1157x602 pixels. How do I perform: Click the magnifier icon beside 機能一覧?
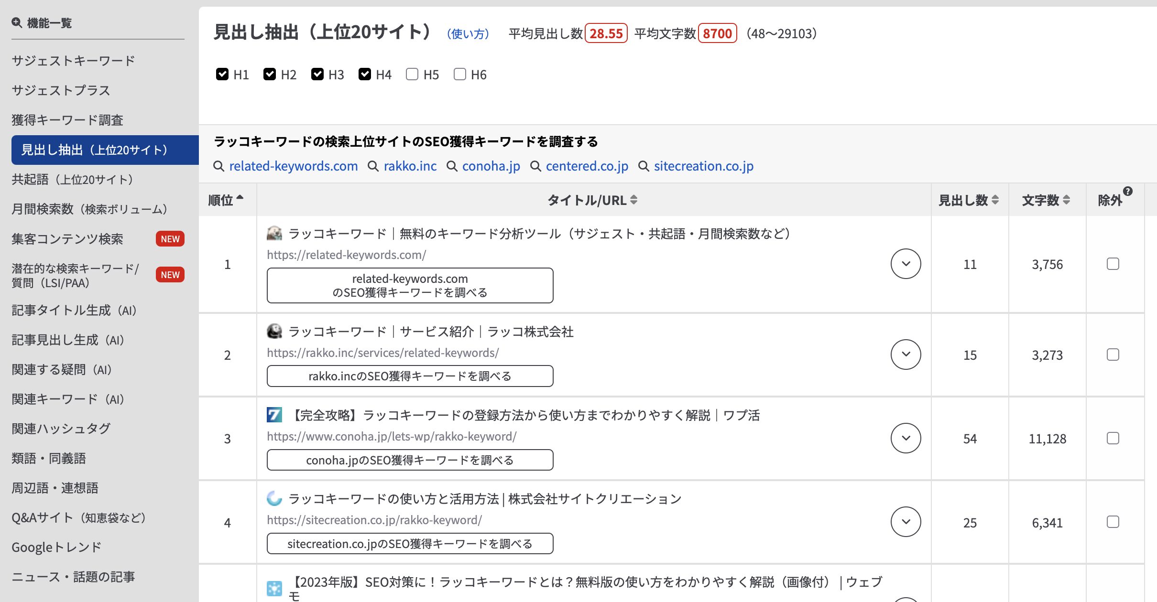(17, 22)
